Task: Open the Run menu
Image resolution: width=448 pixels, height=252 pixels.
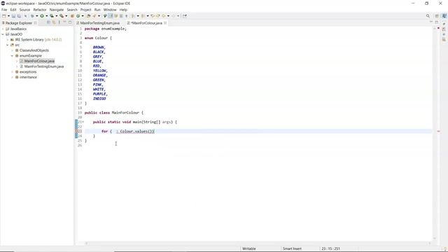Action: [x=97, y=10]
